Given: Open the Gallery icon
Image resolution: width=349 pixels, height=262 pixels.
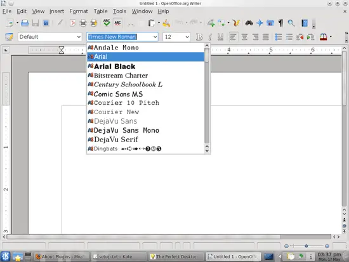Looking at the screenshot, I should click(270, 23).
